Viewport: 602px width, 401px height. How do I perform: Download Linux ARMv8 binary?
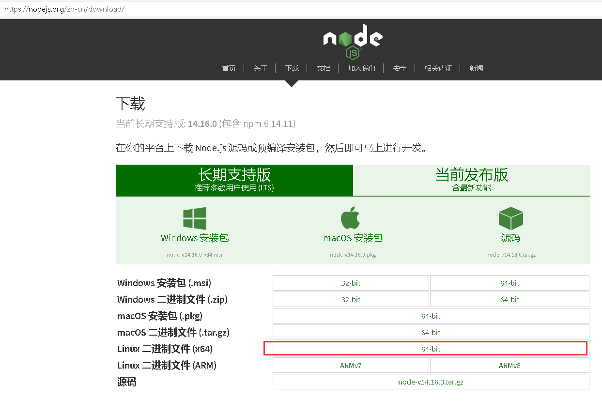point(509,365)
